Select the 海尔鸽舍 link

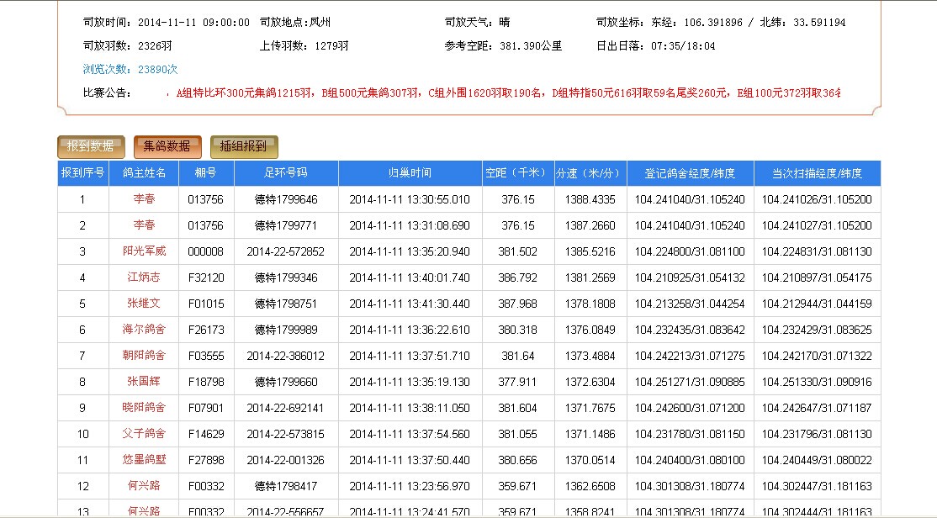[x=144, y=330]
